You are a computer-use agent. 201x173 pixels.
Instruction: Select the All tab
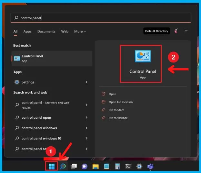(x=15, y=32)
